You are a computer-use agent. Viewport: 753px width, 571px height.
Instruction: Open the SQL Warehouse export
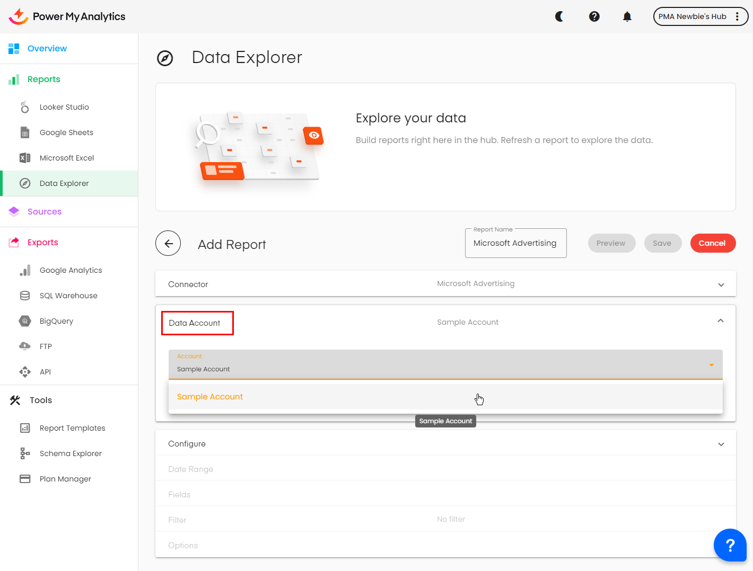click(68, 296)
